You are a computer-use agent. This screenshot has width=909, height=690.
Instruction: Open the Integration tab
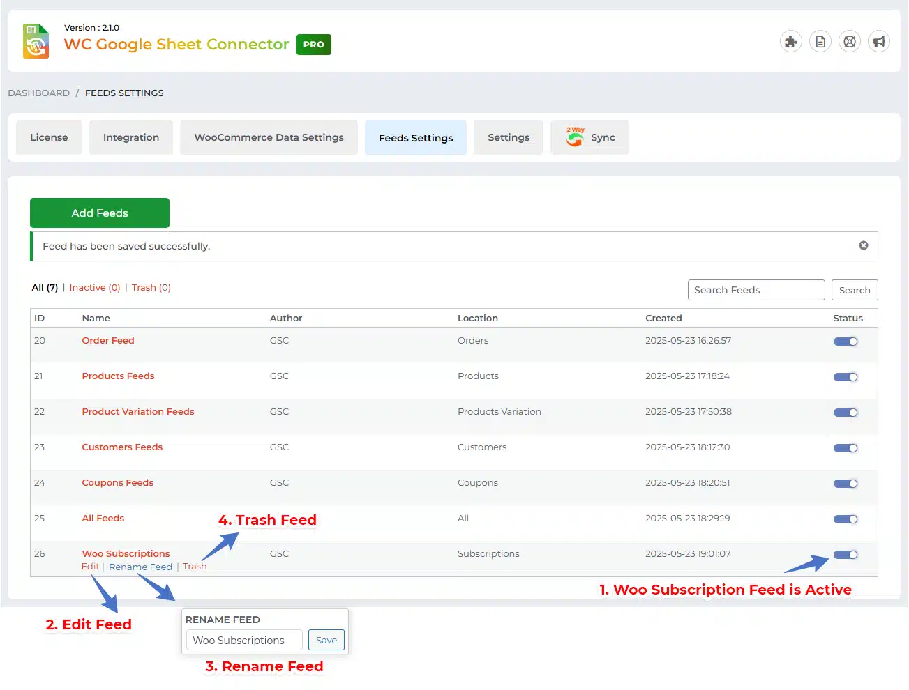(x=131, y=137)
